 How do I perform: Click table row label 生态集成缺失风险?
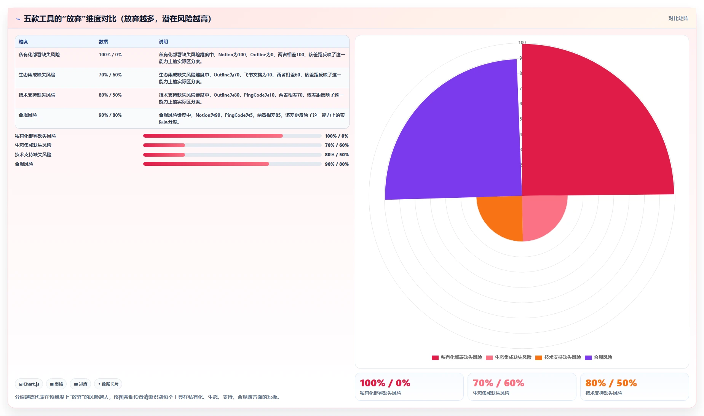click(x=37, y=75)
